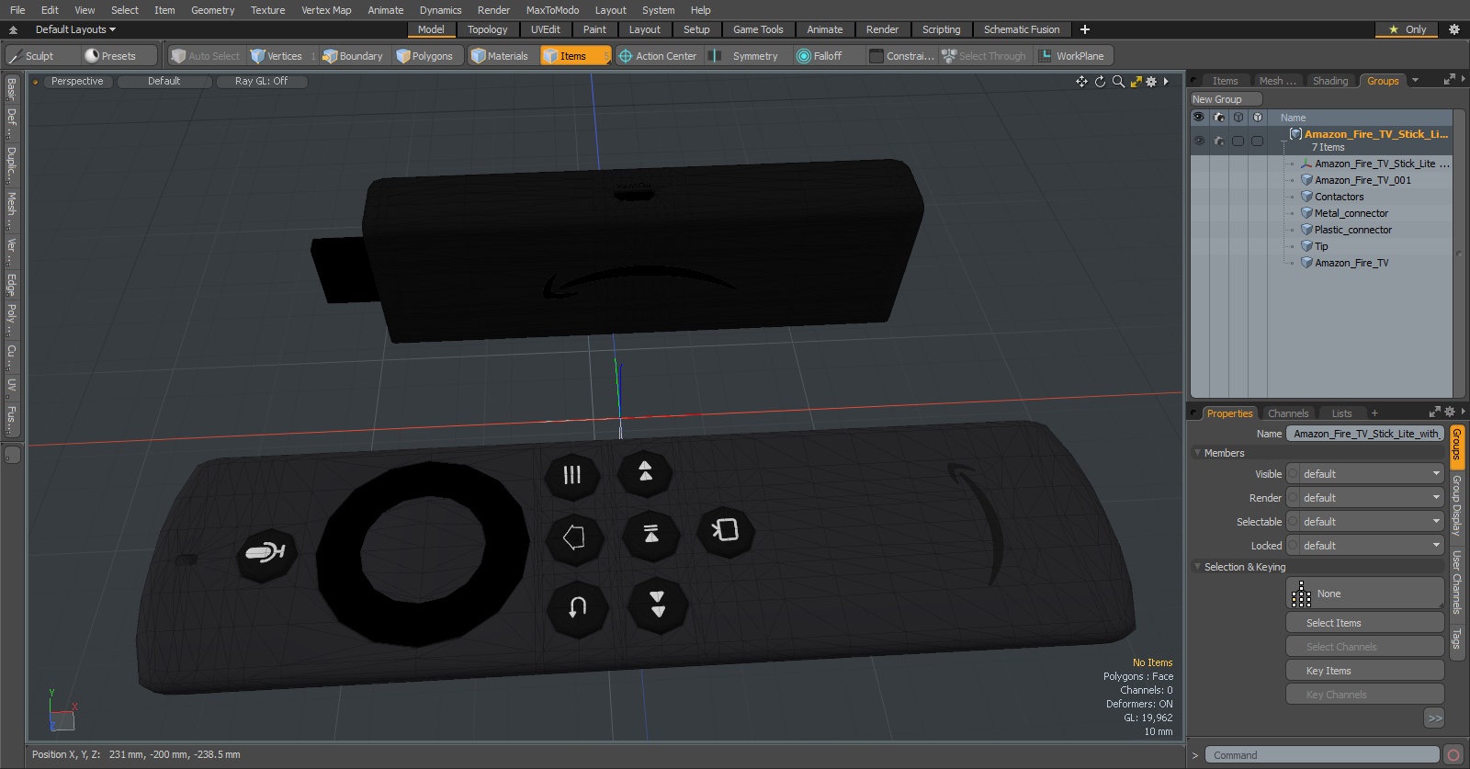Switch to Boundary selection mode
The image size is (1470, 769).
pyautogui.click(x=353, y=56)
